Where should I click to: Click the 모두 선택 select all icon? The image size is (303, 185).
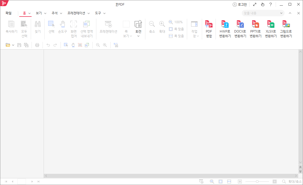pos(24,24)
